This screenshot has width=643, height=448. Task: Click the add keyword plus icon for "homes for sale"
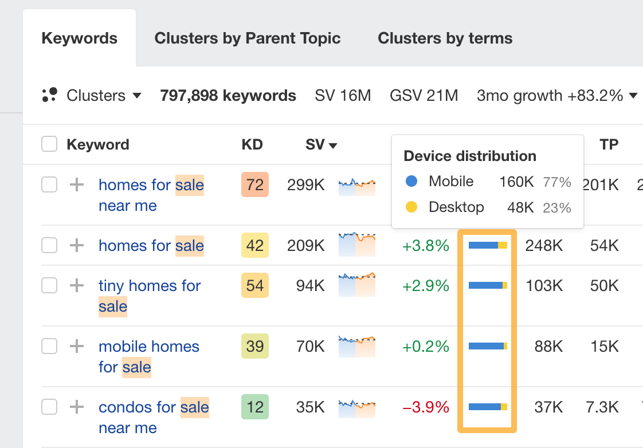click(76, 245)
